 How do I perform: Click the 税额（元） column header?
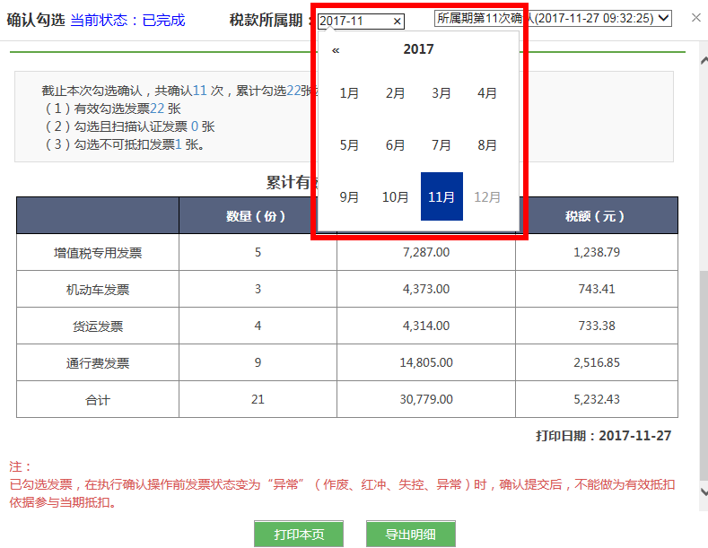pyautogui.click(x=596, y=216)
